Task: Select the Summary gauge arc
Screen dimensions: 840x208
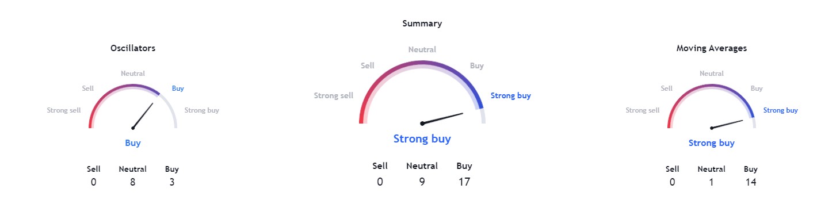Action: [422, 92]
